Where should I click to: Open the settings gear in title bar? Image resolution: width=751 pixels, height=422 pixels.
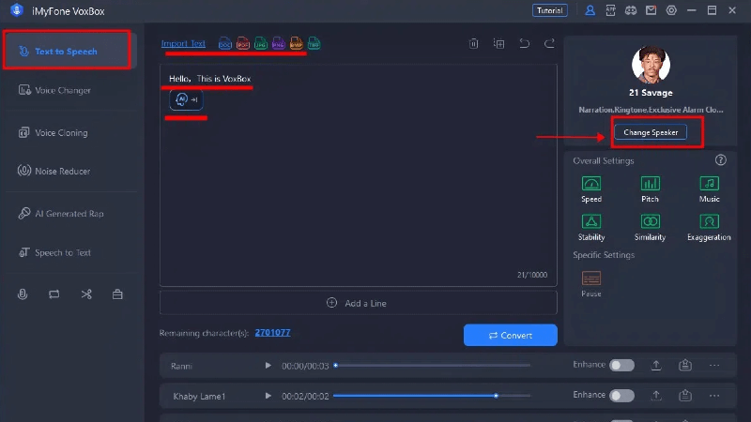[x=671, y=10]
